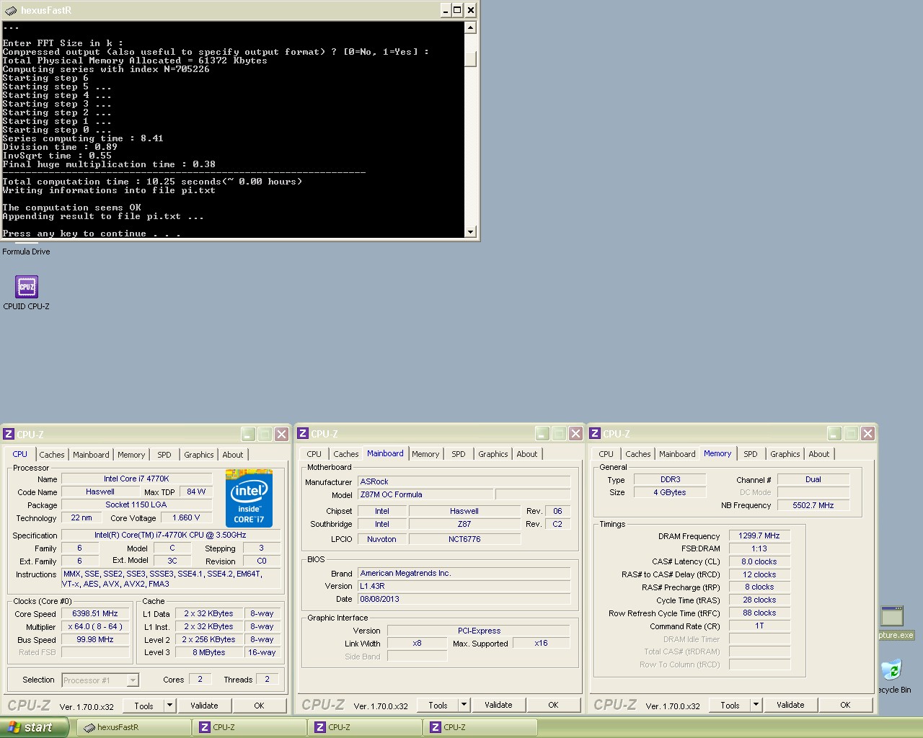The height and width of the screenshot is (738, 923).
Task: Open the Graphics tab in left CPU-Z window
Action: (x=199, y=455)
